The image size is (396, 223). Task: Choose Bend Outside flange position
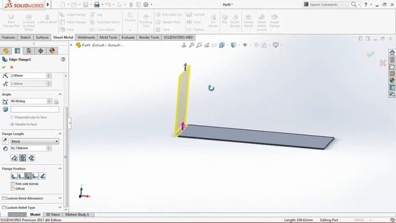(28, 176)
